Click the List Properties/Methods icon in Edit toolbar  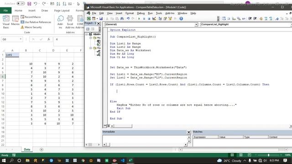(x=224, y=19)
